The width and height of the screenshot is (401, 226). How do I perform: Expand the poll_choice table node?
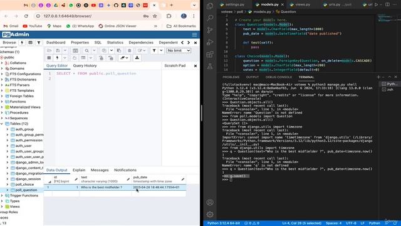point(8,185)
